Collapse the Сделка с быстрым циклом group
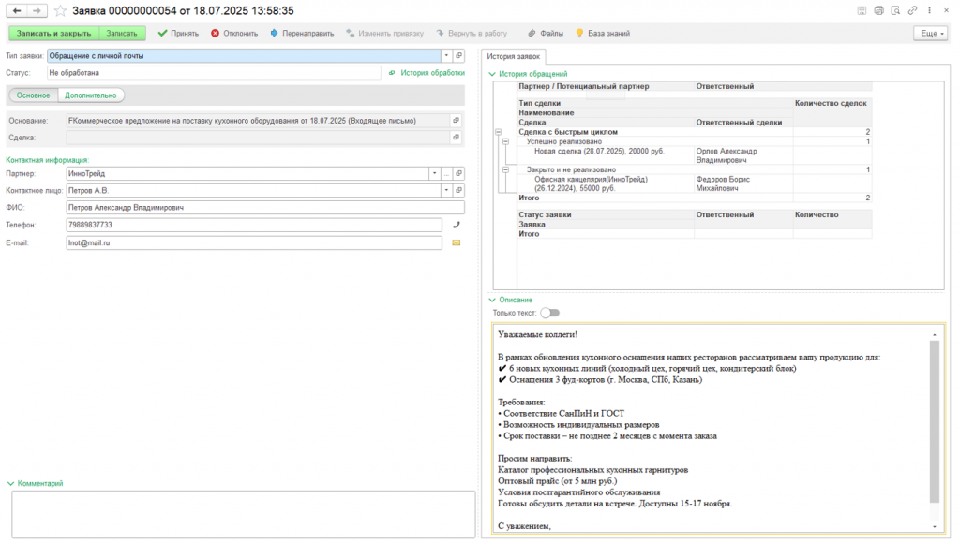Screen dimensions: 960x543 pos(497,133)
